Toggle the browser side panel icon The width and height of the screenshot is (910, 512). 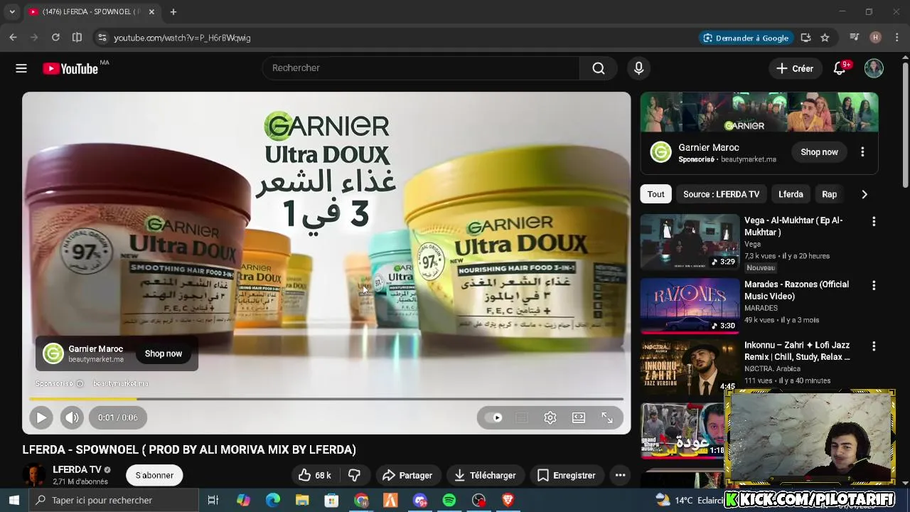point(77,38)
